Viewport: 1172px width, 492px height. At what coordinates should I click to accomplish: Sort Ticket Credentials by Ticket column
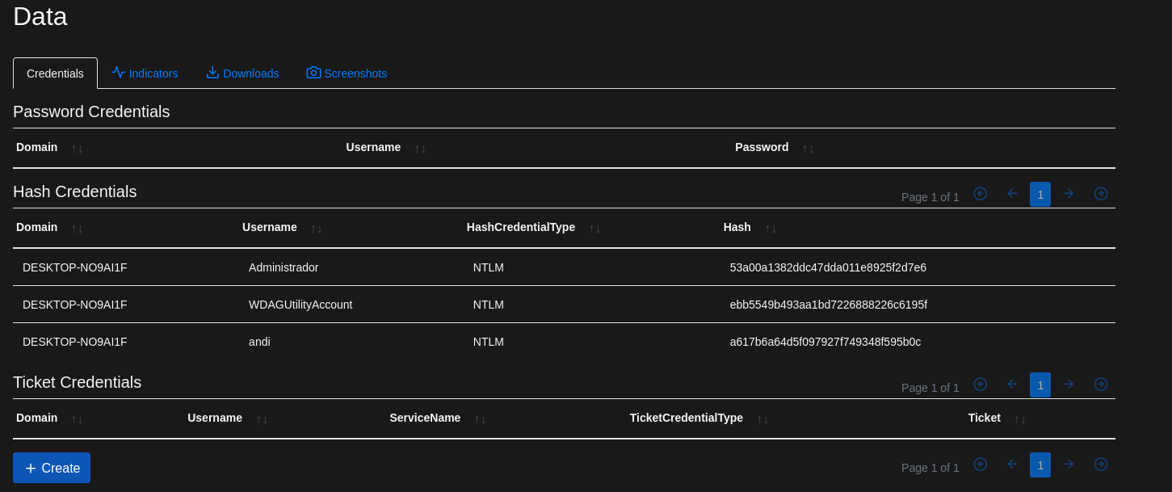tap(1020, 418)
